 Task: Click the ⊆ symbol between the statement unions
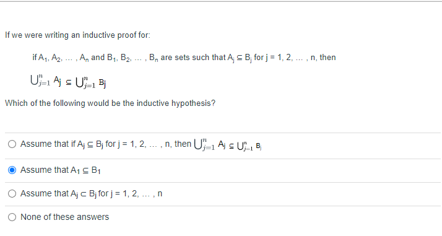tap(69, 82)
